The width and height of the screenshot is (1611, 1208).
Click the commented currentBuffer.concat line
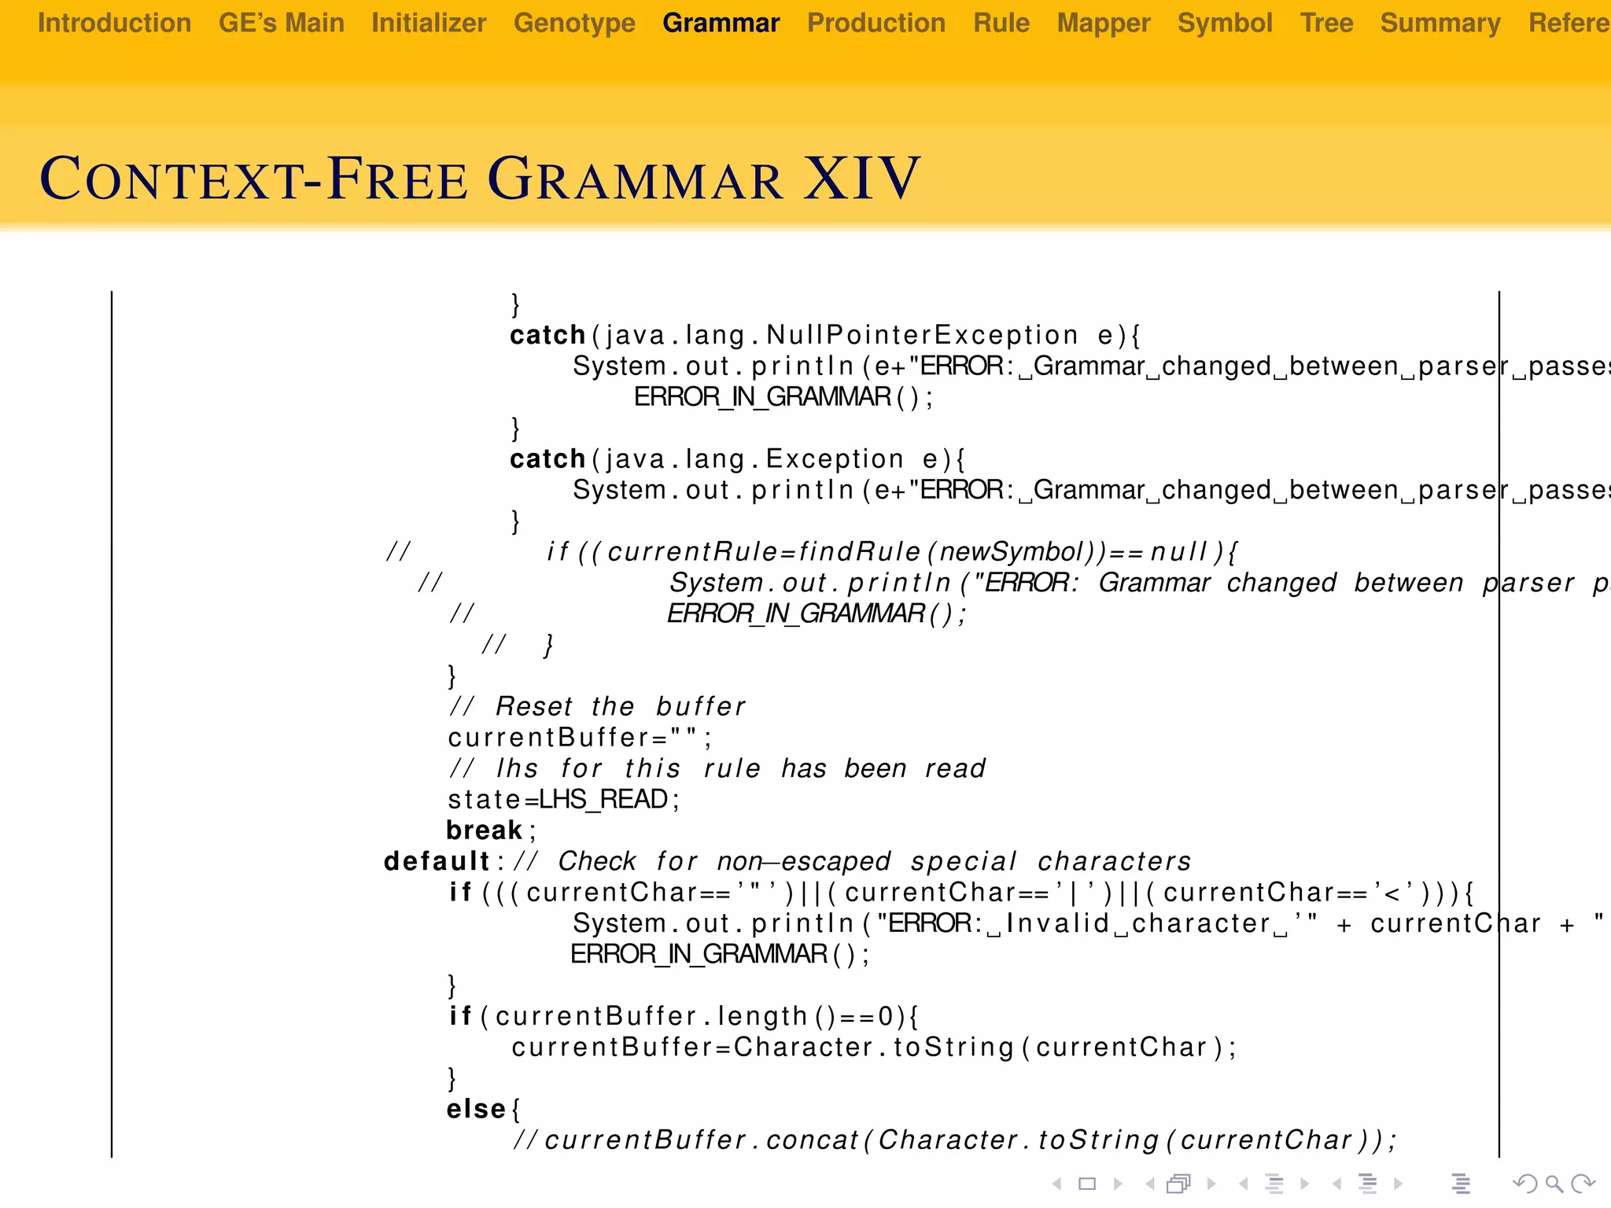pyautogui.click(x=955, y=1140)
